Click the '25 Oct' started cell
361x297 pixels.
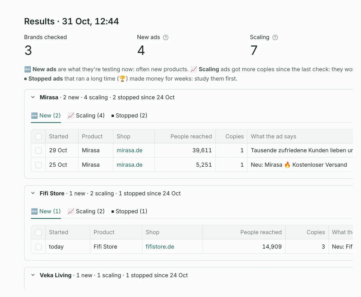point(58,165)
